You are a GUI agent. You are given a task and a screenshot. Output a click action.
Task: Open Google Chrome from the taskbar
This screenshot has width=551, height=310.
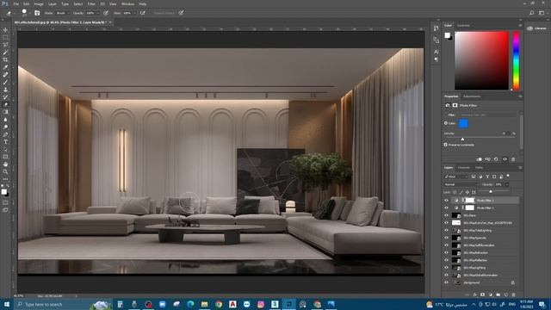point(219,304)
